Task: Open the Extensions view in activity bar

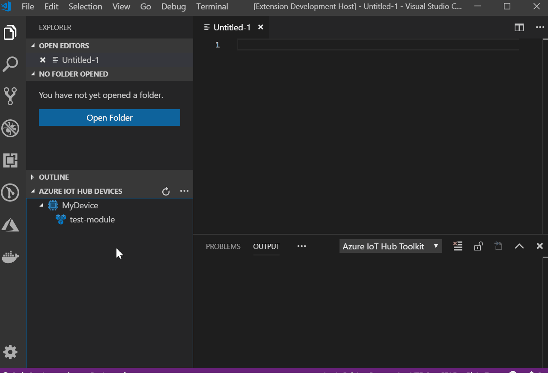Action: (10, 160)
